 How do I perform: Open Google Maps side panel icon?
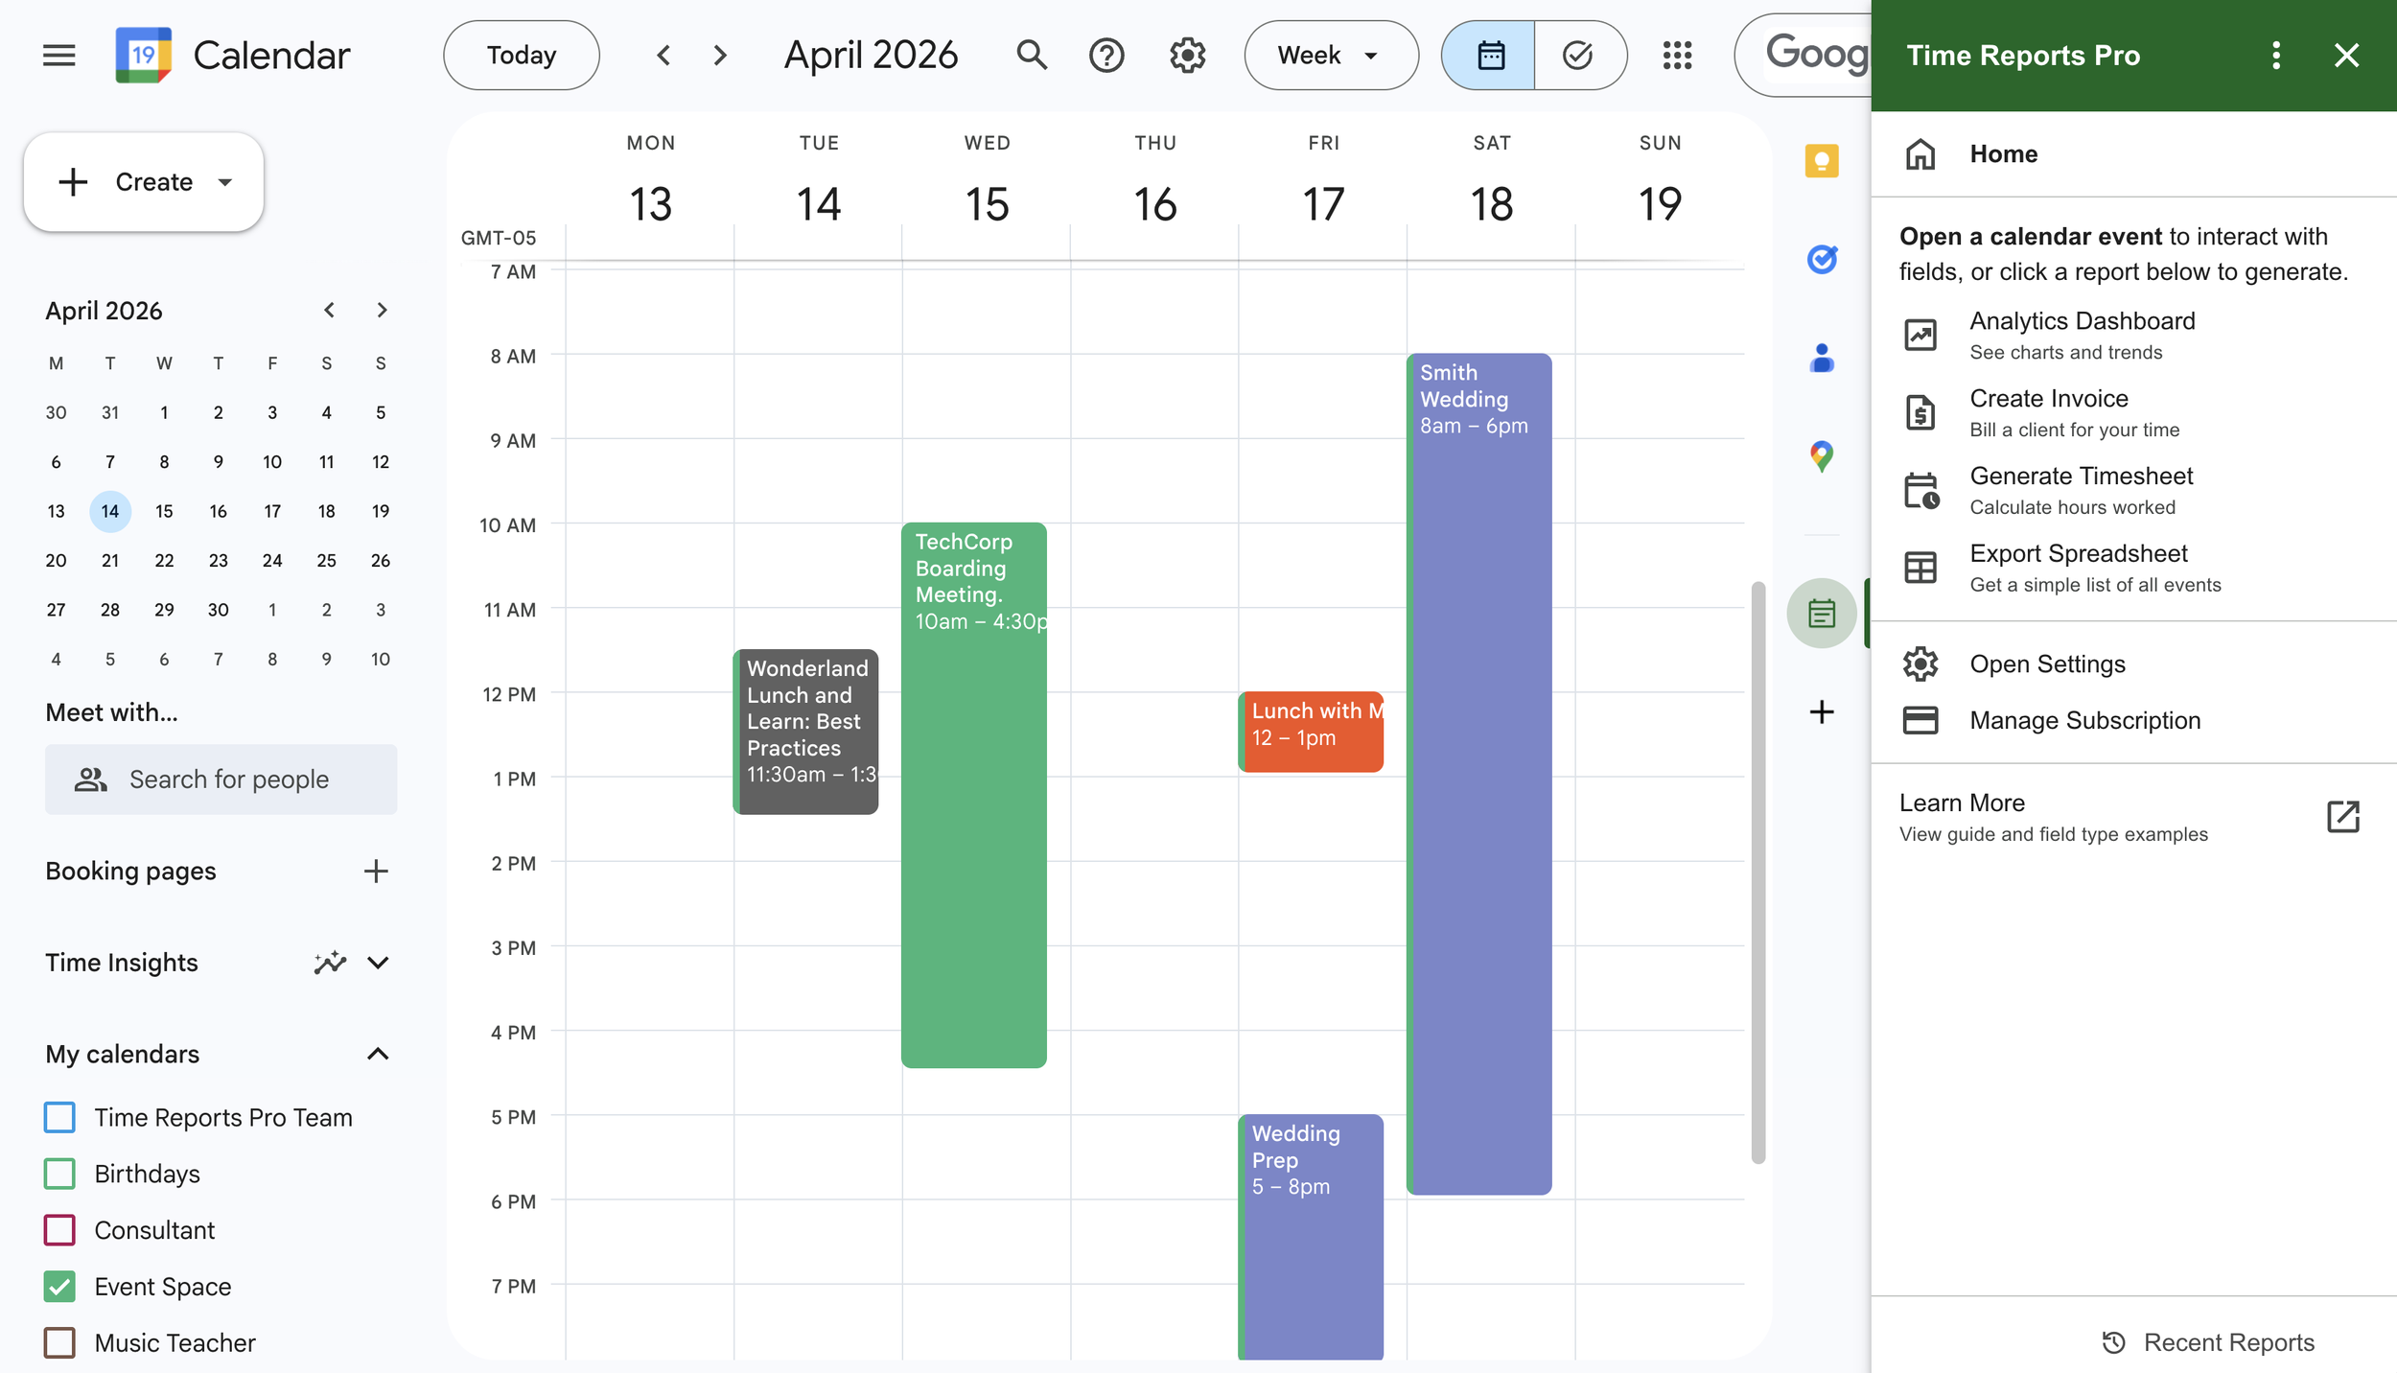1821,456
